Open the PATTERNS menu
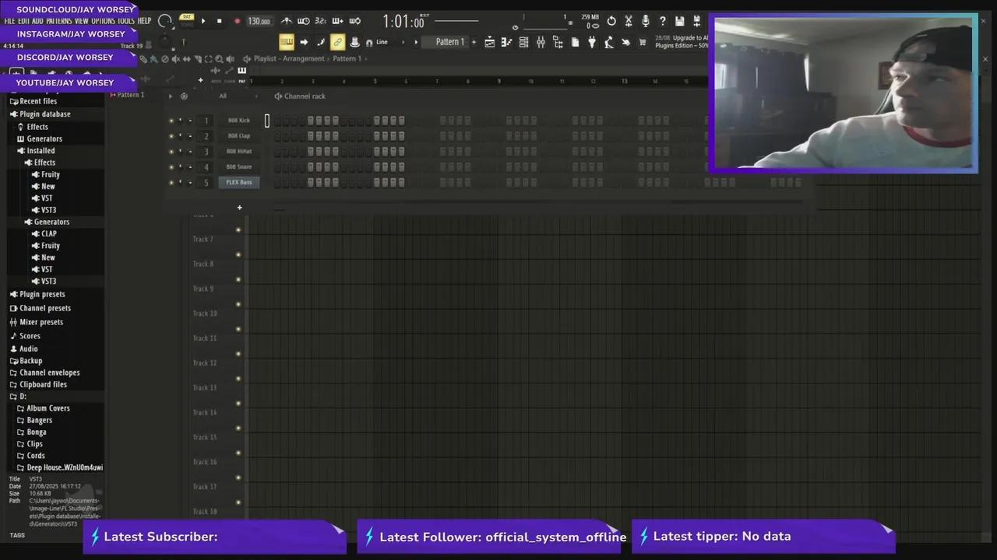The height and width of the screenshot is (560, 997). click(x=58, y=21)
